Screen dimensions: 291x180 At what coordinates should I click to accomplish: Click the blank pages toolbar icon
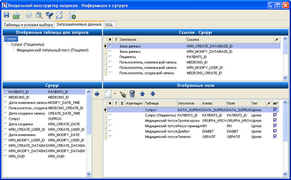pos(59,15)
